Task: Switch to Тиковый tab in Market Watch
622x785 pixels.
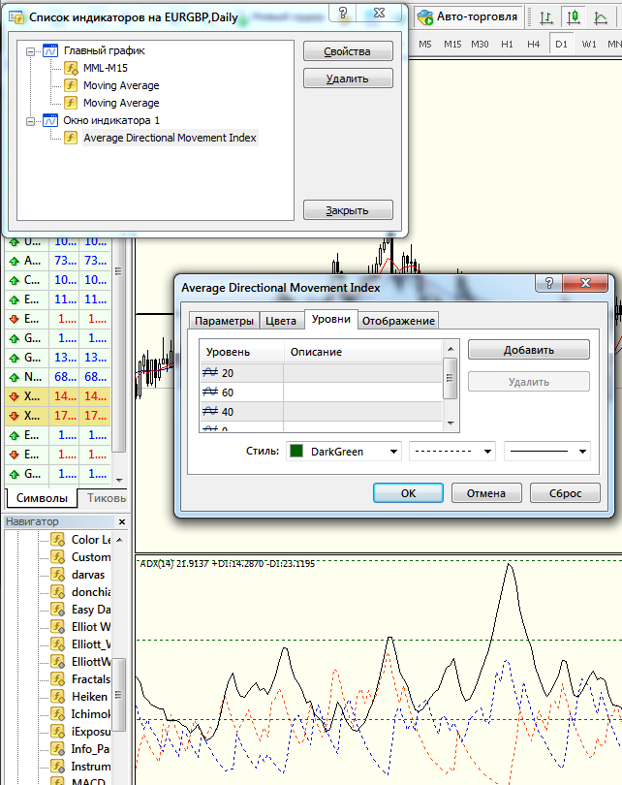Action: pyautogui.click(x=106, y=498)
